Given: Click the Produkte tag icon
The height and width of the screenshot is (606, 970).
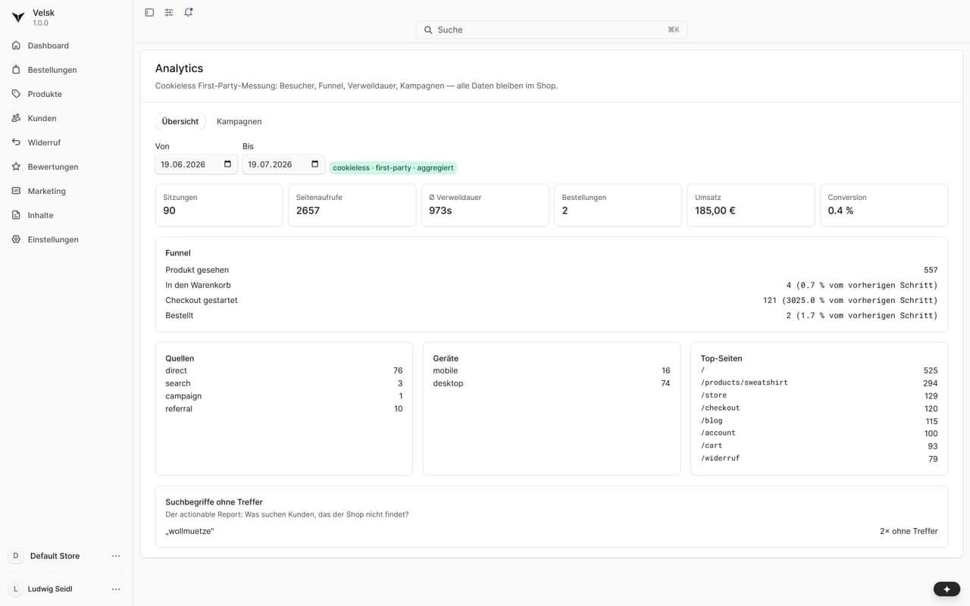Looking at the screenshot, I should click(x=16, y=94).
